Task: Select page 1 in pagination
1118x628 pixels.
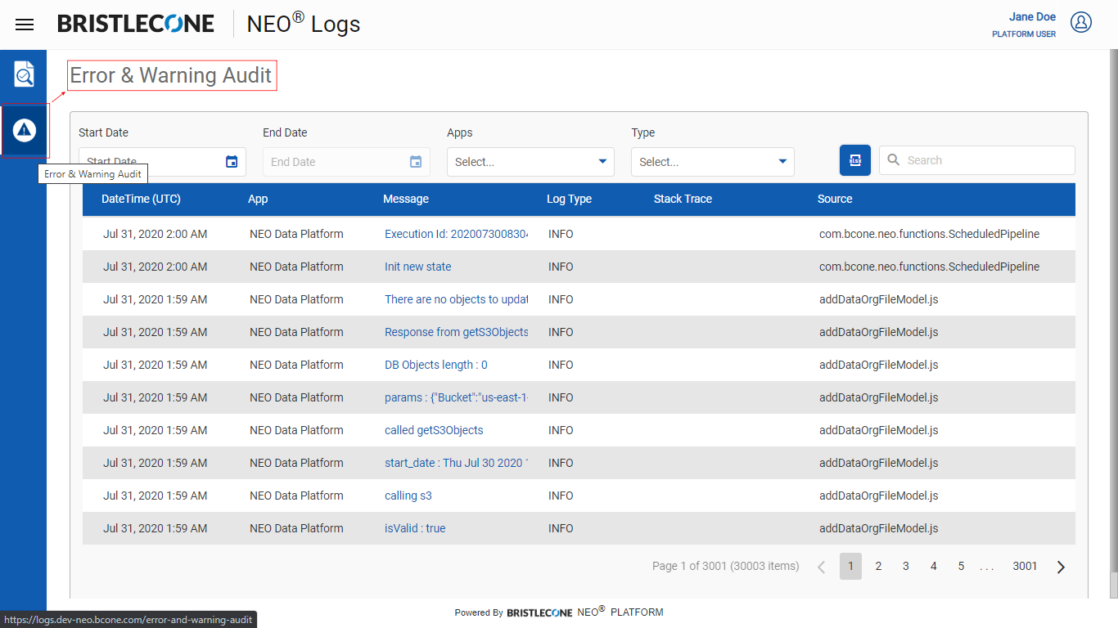Action: pyautogui.click(x=850, y=566)
